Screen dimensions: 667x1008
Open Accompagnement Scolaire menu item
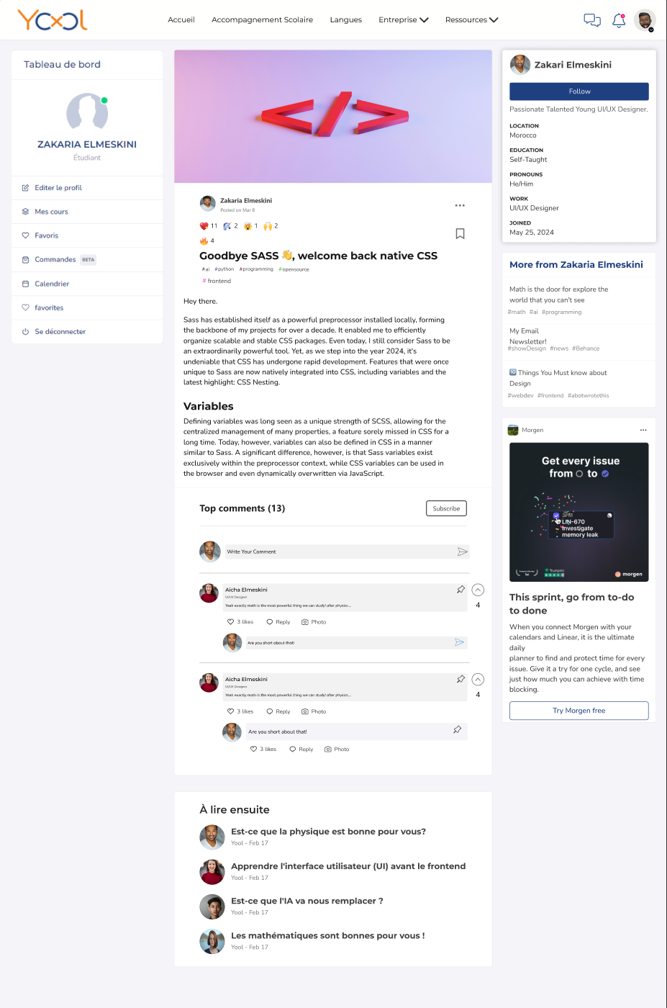tap(262, 20)
